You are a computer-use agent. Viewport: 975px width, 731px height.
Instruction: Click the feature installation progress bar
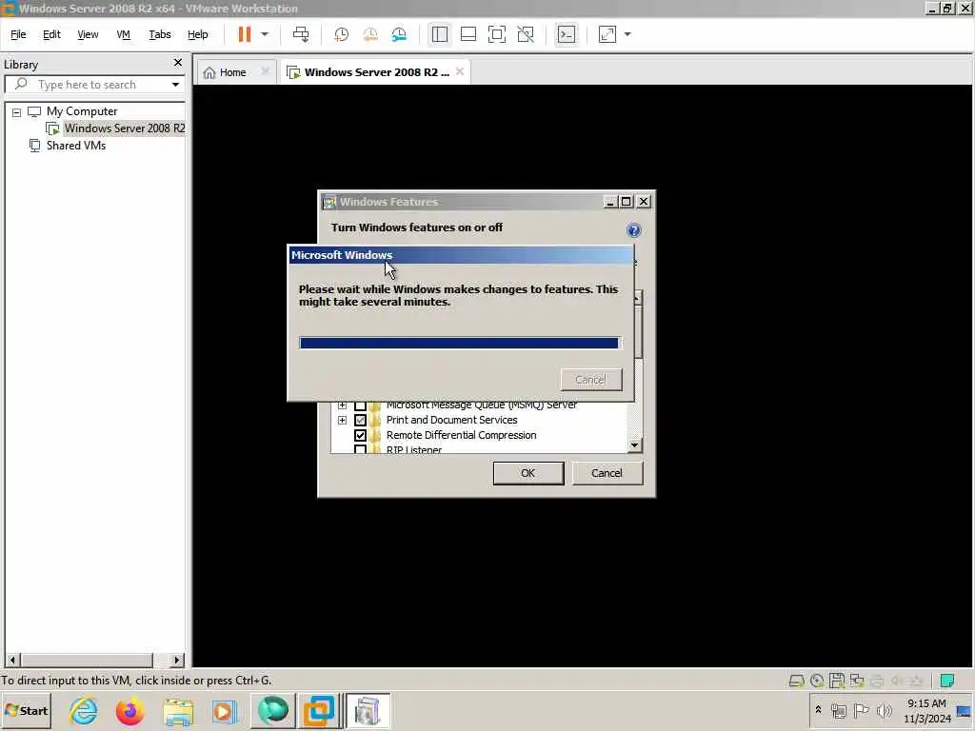(x=460, y=343)
